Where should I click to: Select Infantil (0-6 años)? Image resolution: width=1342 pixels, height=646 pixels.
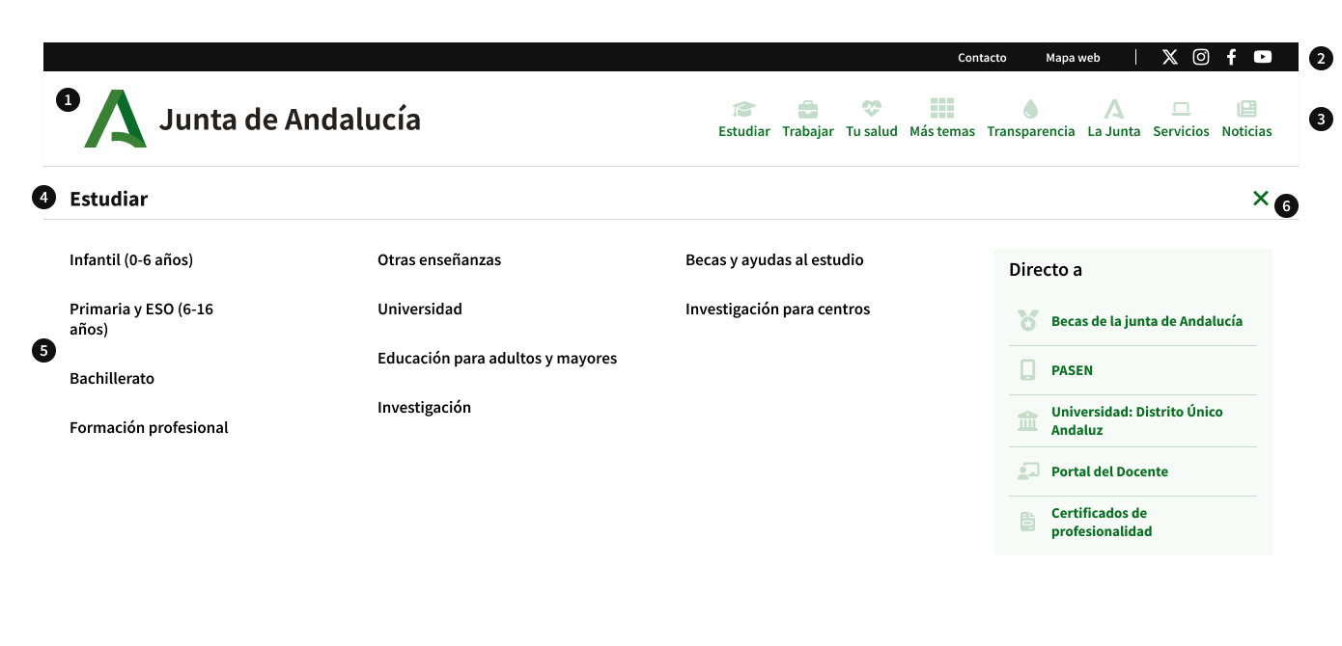(x=131, y=260)
